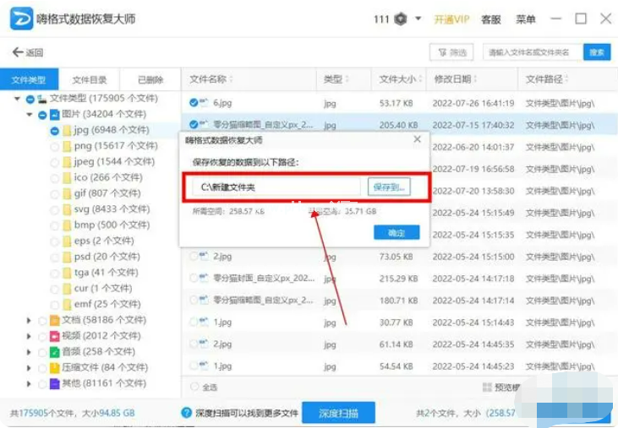The width and height of the screenshot is (618, 428).
Task: Start the 深度扫描 deep scan
Action: (338, 413)
